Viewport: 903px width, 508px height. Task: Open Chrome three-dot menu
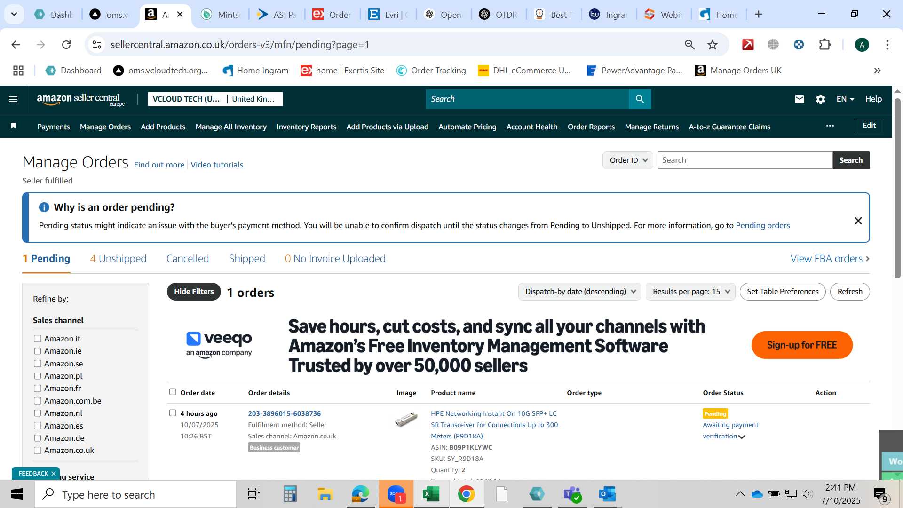click(x=887, y=45)
